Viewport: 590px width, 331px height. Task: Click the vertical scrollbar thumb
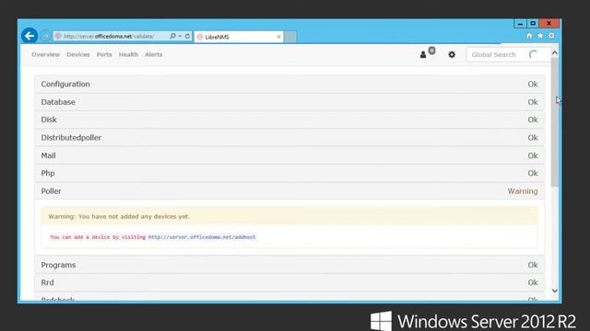[555, 122]
